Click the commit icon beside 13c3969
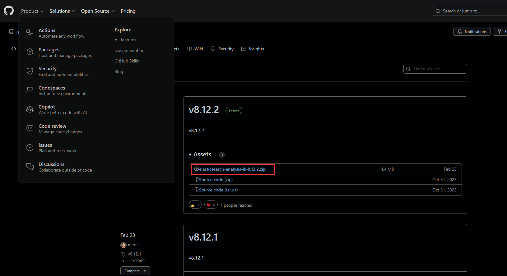 pos(123,261)
